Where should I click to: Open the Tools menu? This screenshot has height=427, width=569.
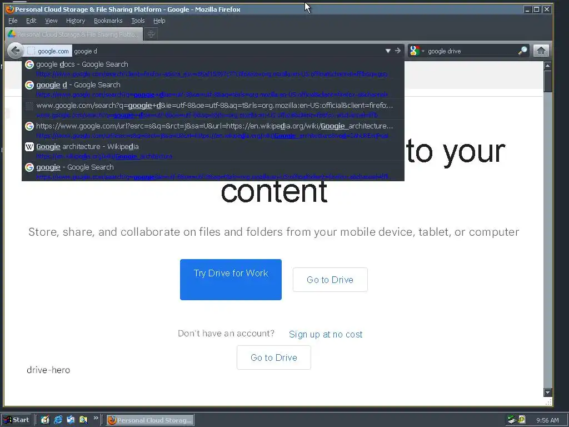pyautogui.click(x=138, y=21)
